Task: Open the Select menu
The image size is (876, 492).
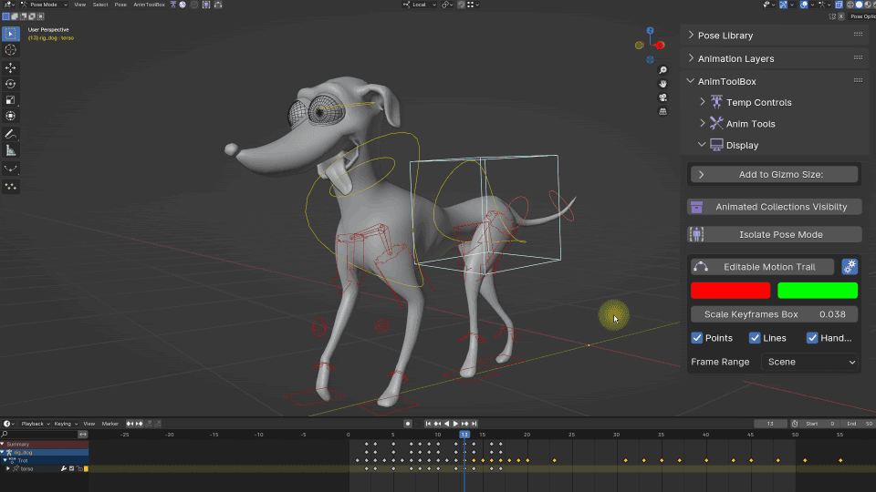Action: click(x=100, y=5)
